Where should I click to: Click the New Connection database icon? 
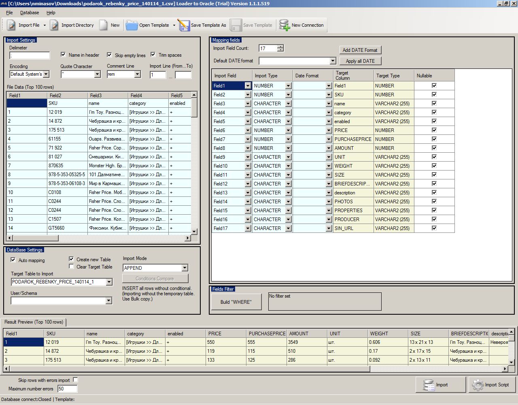(x=284, y=25)
